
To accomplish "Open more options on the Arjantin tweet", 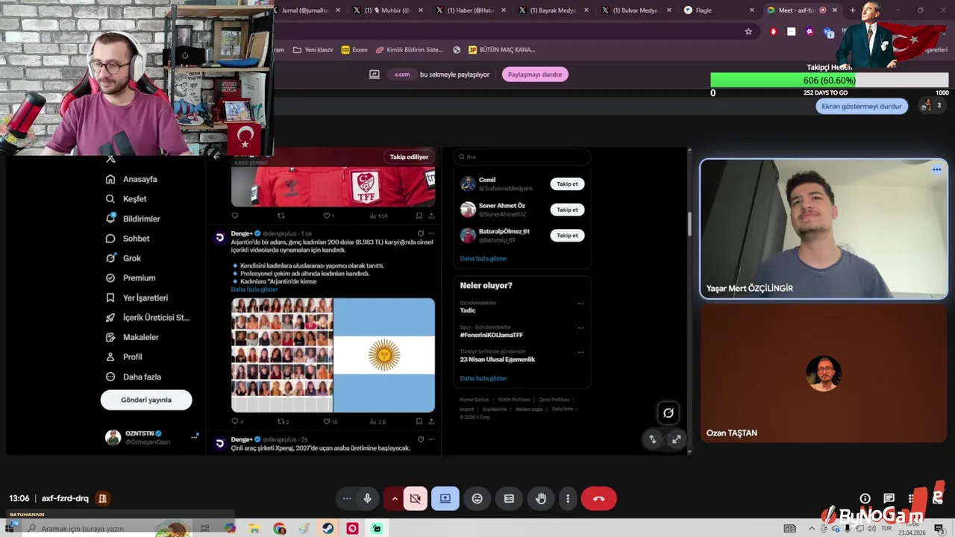I will (430, 233).
